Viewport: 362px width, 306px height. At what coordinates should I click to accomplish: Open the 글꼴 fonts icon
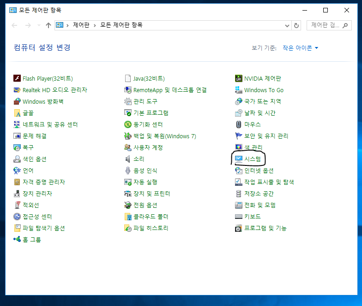pyautogui.click(x=17, y=113)
